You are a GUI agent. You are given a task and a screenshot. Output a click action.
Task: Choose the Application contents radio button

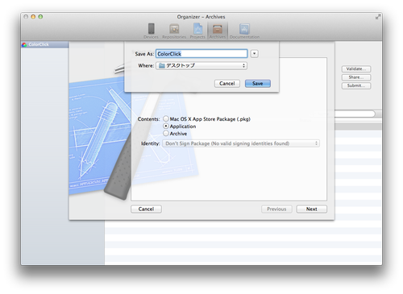coord(166,126)
